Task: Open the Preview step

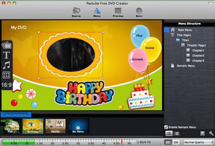Action: tap(118, 12)
